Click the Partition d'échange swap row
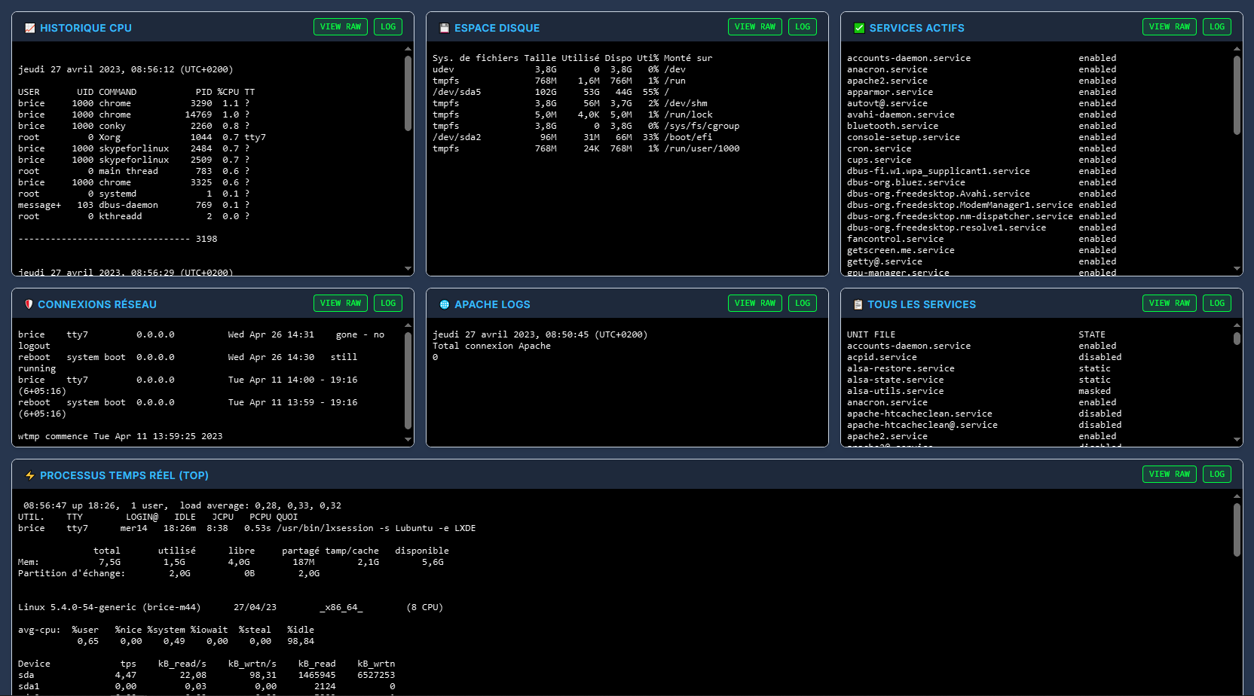The image size is (1254, 696). pos(169,573)
